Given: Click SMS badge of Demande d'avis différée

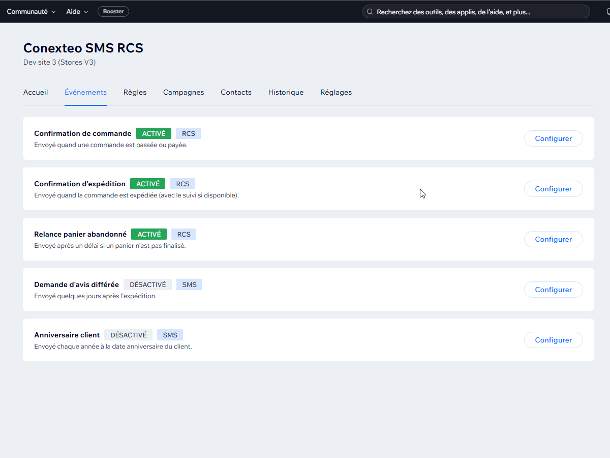Looking at the screenshot, I should [x=190, y=284].
